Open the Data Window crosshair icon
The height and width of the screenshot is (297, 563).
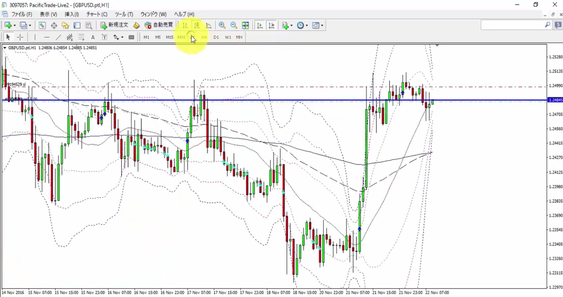point(54,26)
